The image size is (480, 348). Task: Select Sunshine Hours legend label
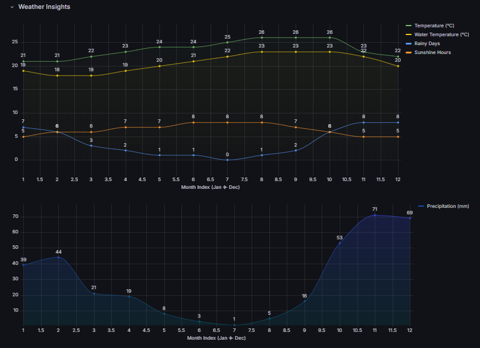432,52
